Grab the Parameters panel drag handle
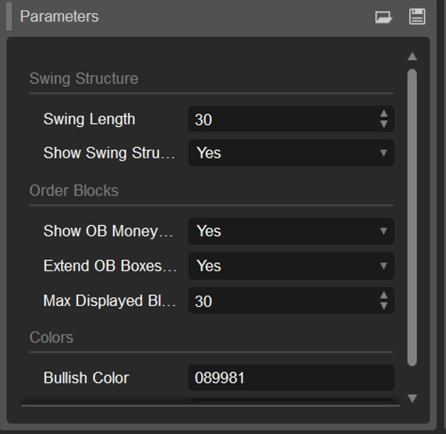 [x=9, y=16]
